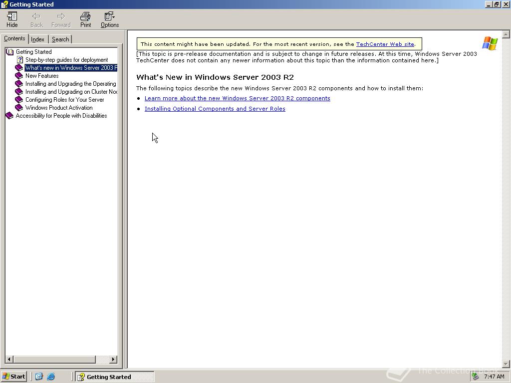Click the contents pane horizontal scrollbar thumb
The width and height of the screenshot is (511, 383).
click(54, 359)
